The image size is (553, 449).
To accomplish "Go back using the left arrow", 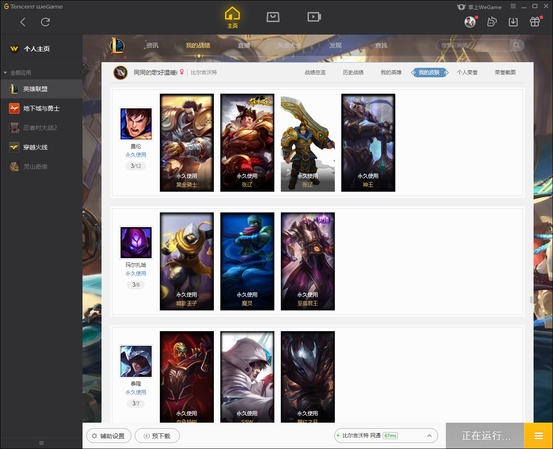I will click(23, 22).
